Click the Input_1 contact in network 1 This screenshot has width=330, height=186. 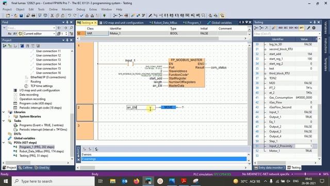point(130,64)
